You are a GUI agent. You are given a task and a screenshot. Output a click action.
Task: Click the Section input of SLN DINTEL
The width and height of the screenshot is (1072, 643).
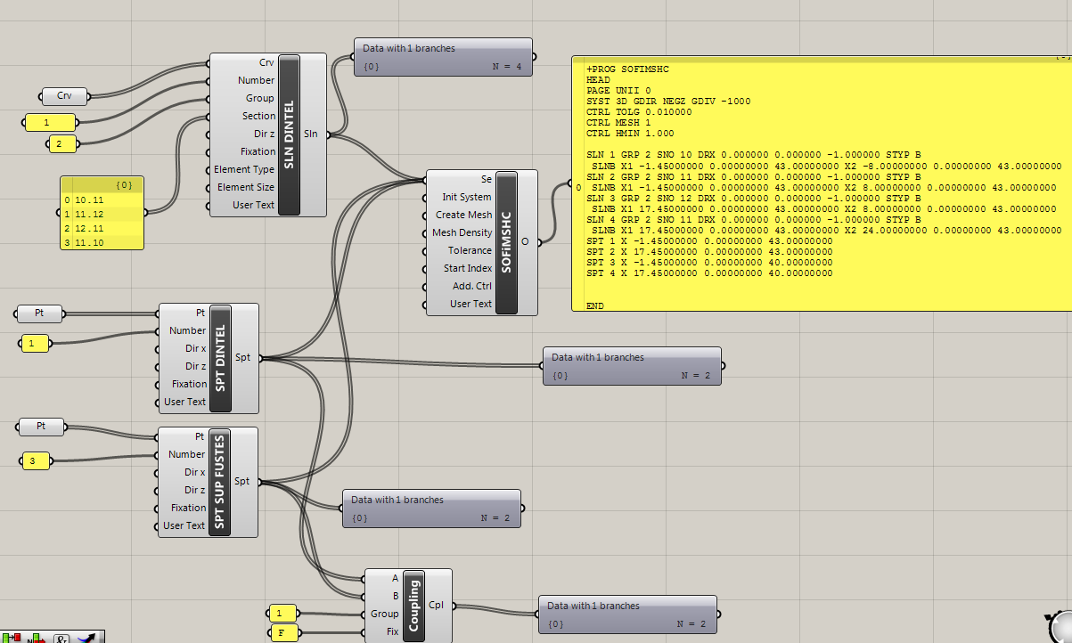coord(258,116)
